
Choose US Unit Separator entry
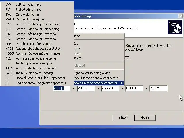(37, 83)
